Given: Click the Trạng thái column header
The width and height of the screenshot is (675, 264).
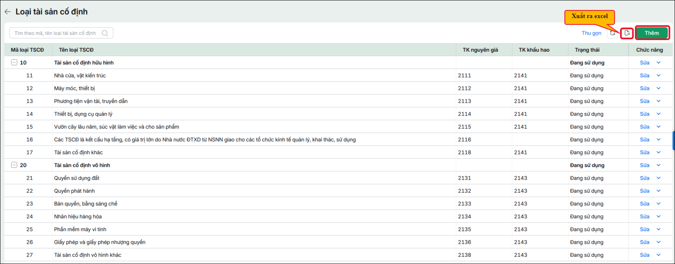Looking at the screenshot, I should [587, 50].
